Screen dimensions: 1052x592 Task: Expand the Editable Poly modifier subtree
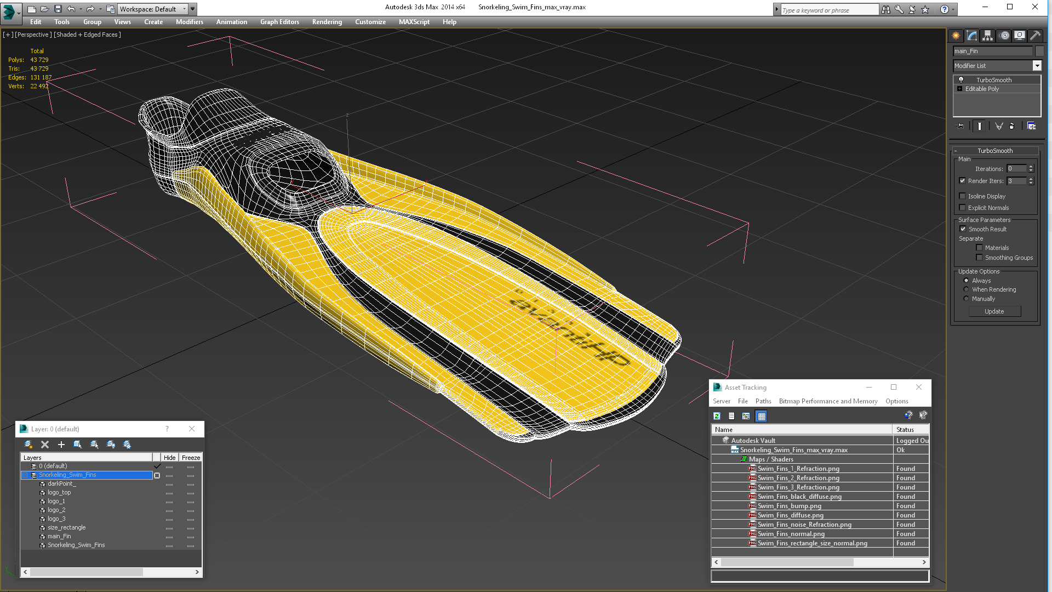point(959,89)
